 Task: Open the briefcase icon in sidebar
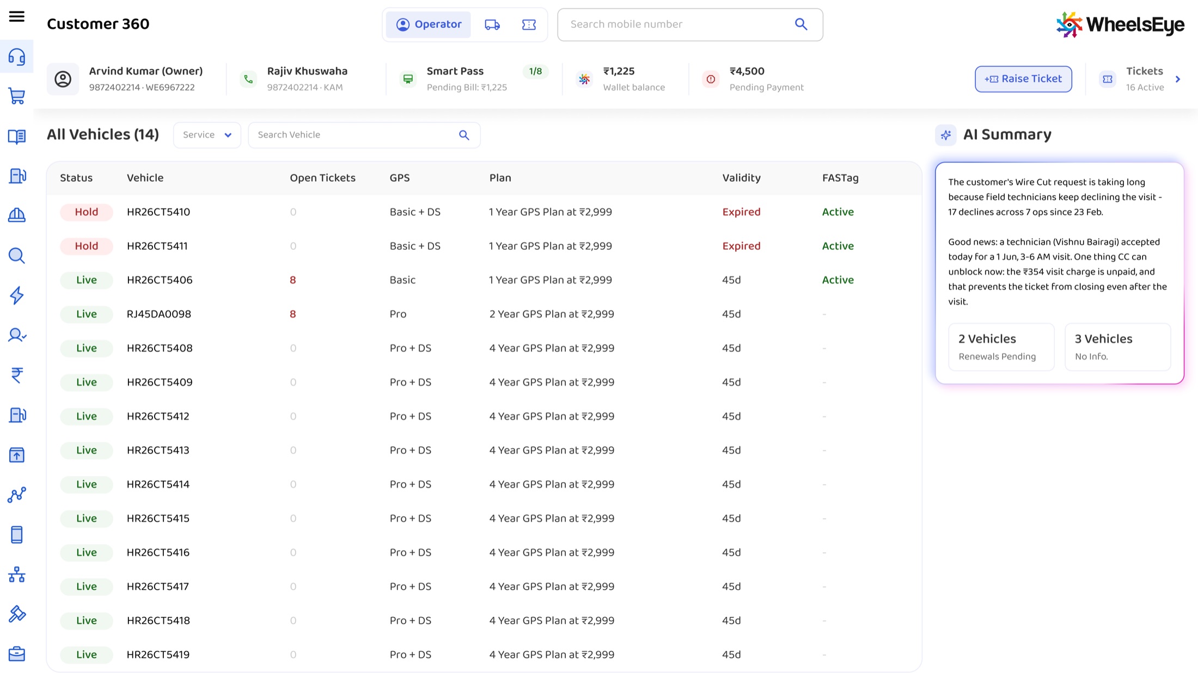17,654
